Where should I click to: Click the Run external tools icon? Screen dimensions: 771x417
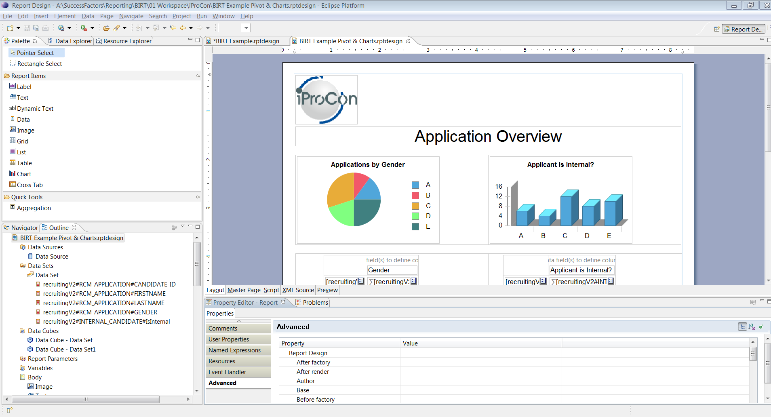[84, 28]
